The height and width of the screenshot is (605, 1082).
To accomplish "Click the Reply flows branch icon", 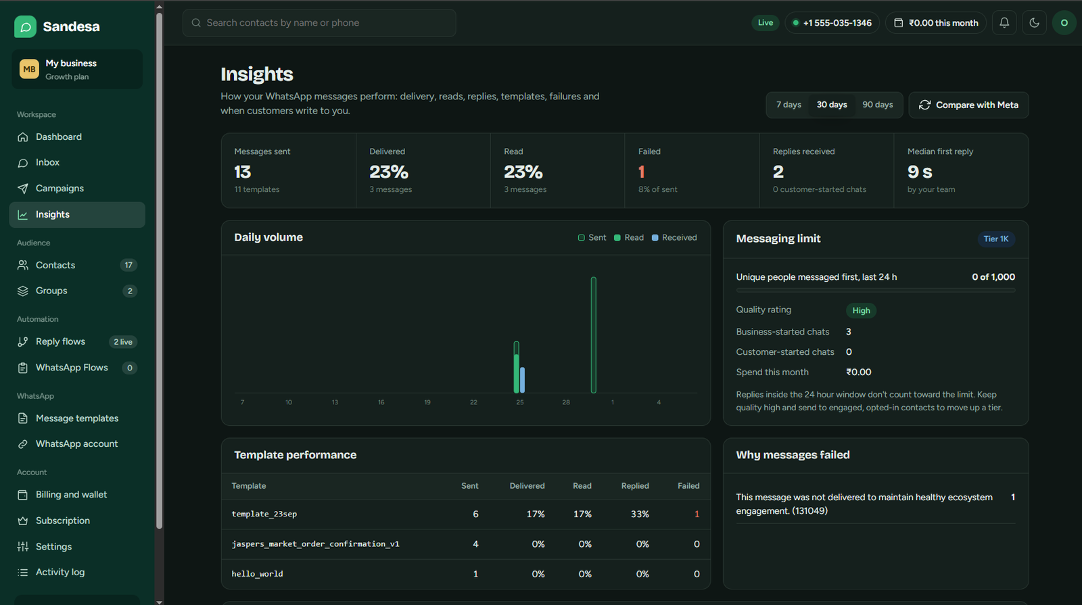I will pyautogui.click(x=23, y=342).
